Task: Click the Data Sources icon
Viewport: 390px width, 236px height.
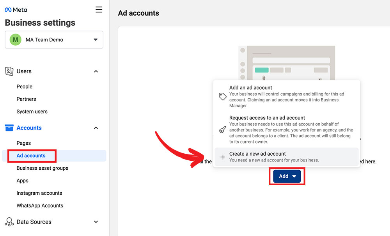Action: pos(9,222)
